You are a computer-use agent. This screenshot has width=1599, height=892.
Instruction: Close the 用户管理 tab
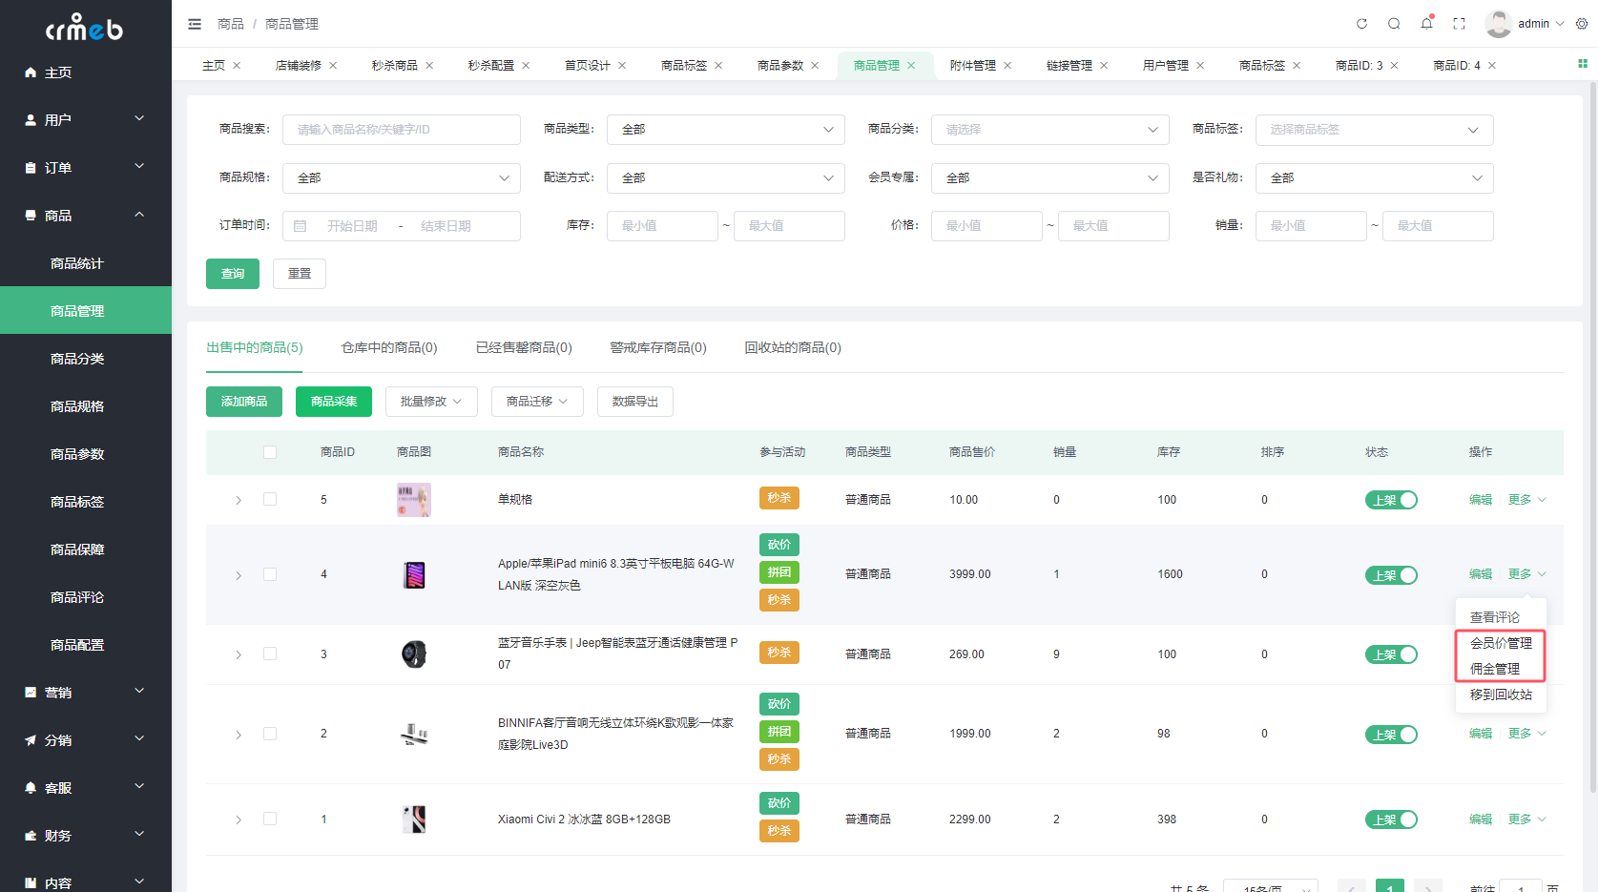[1200, 66]
